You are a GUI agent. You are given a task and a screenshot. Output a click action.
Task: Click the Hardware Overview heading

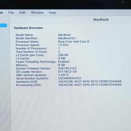(29, 28)
